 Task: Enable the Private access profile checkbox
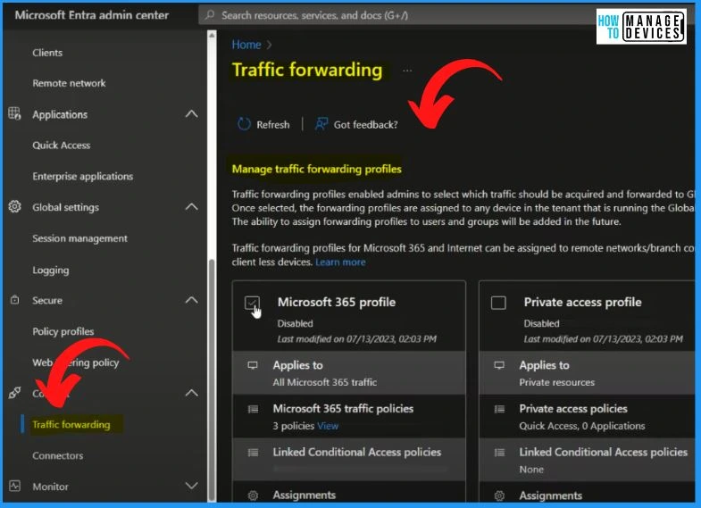click(498, 303)
